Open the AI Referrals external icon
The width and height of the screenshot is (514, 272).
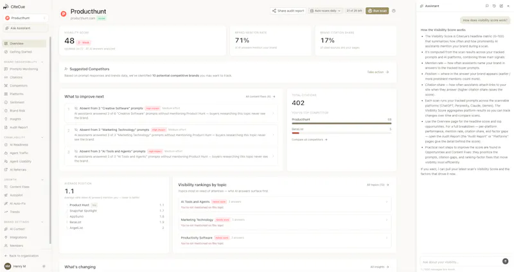coord(6,169)
